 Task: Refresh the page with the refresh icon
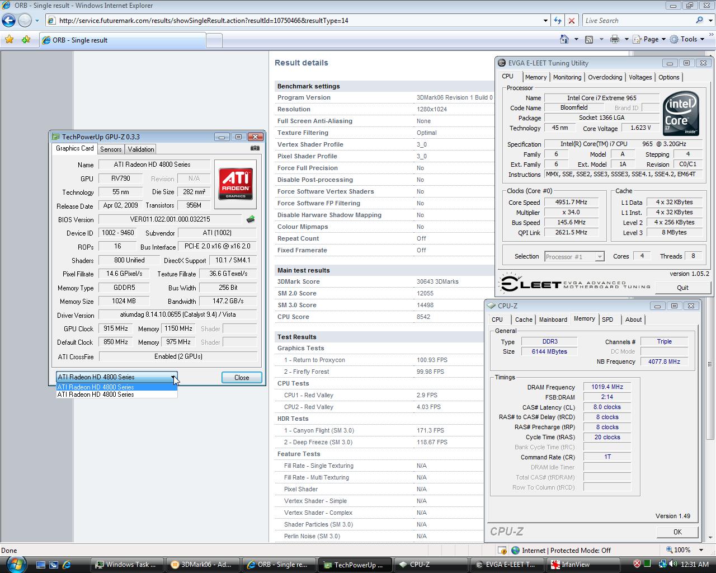point(558,21)
